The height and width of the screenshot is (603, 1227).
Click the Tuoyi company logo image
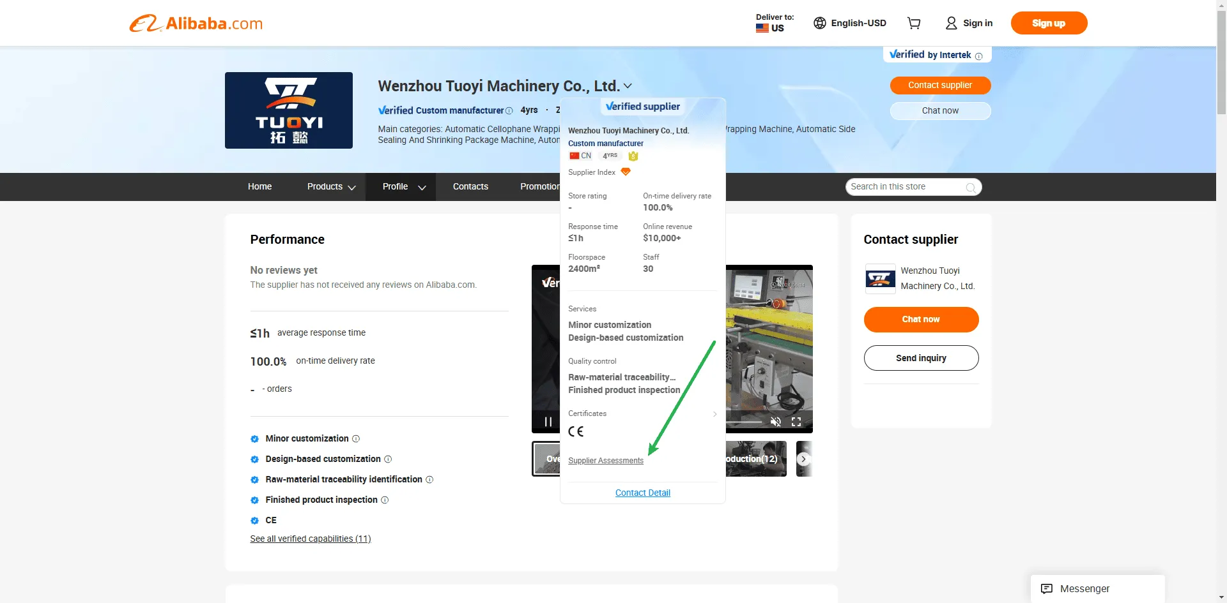(x=289, y=110)
